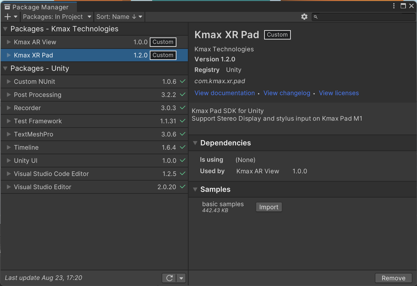Select the Test Framework package
This screenshot has width=417, height=286.
tap(94, 121)
